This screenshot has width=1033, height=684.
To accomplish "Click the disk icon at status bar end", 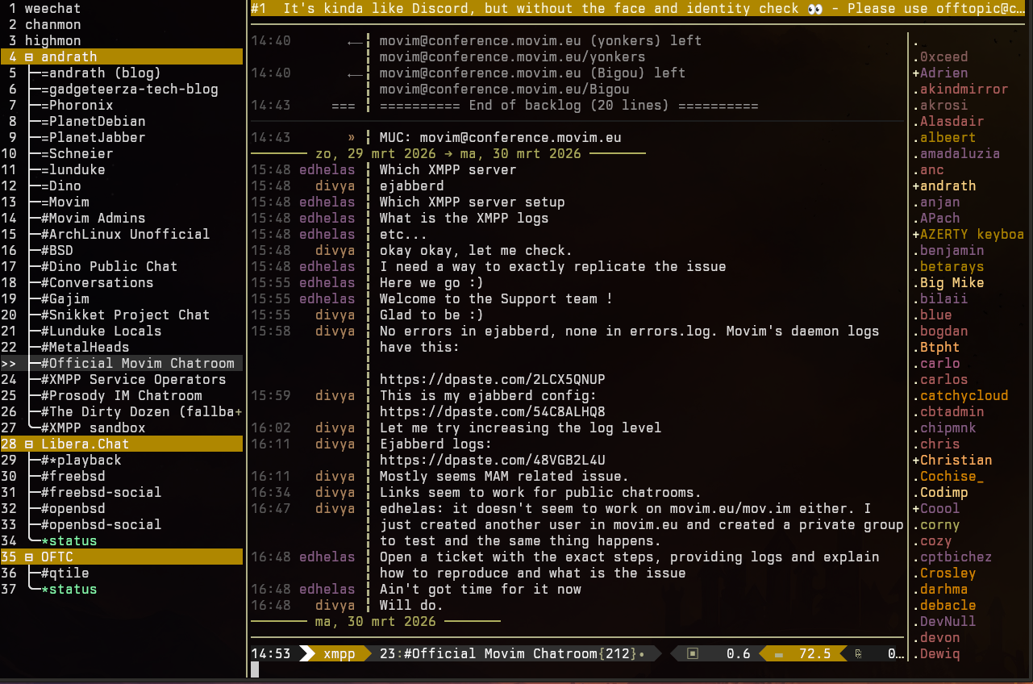I will (859, 653).
